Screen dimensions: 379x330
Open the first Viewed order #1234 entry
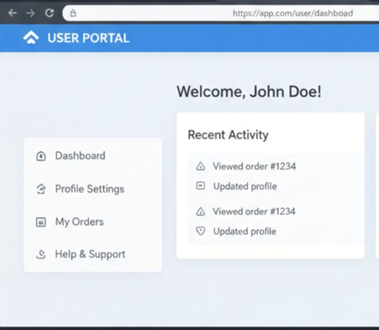pyautogui.click(x=254, y=166)
